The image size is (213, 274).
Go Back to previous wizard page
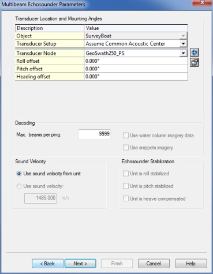(x=47, y=264)
